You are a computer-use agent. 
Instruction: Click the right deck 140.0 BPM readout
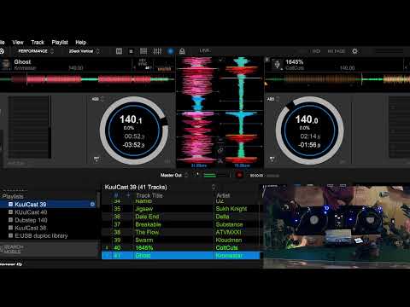[x=307, y=119]
